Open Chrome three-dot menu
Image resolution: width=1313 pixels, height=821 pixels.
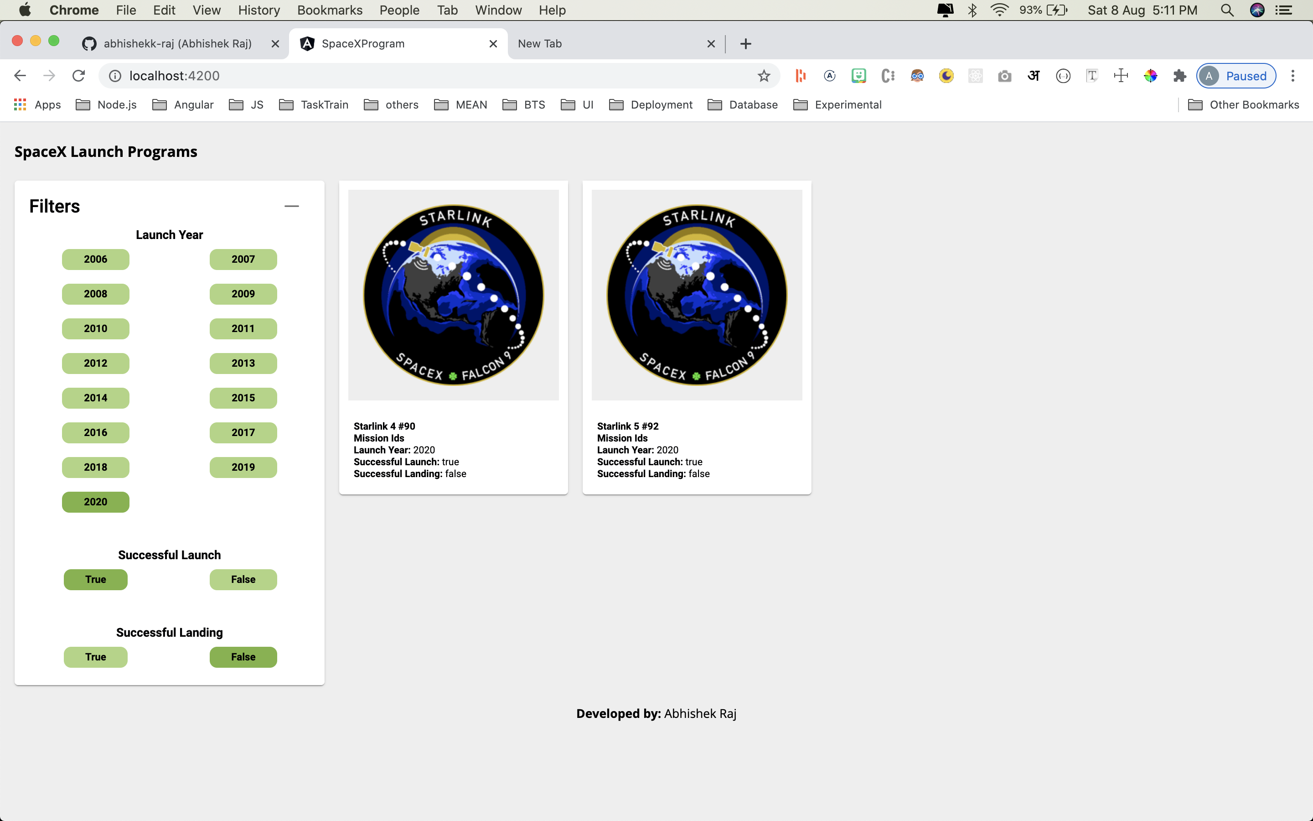click(1292, 76)
